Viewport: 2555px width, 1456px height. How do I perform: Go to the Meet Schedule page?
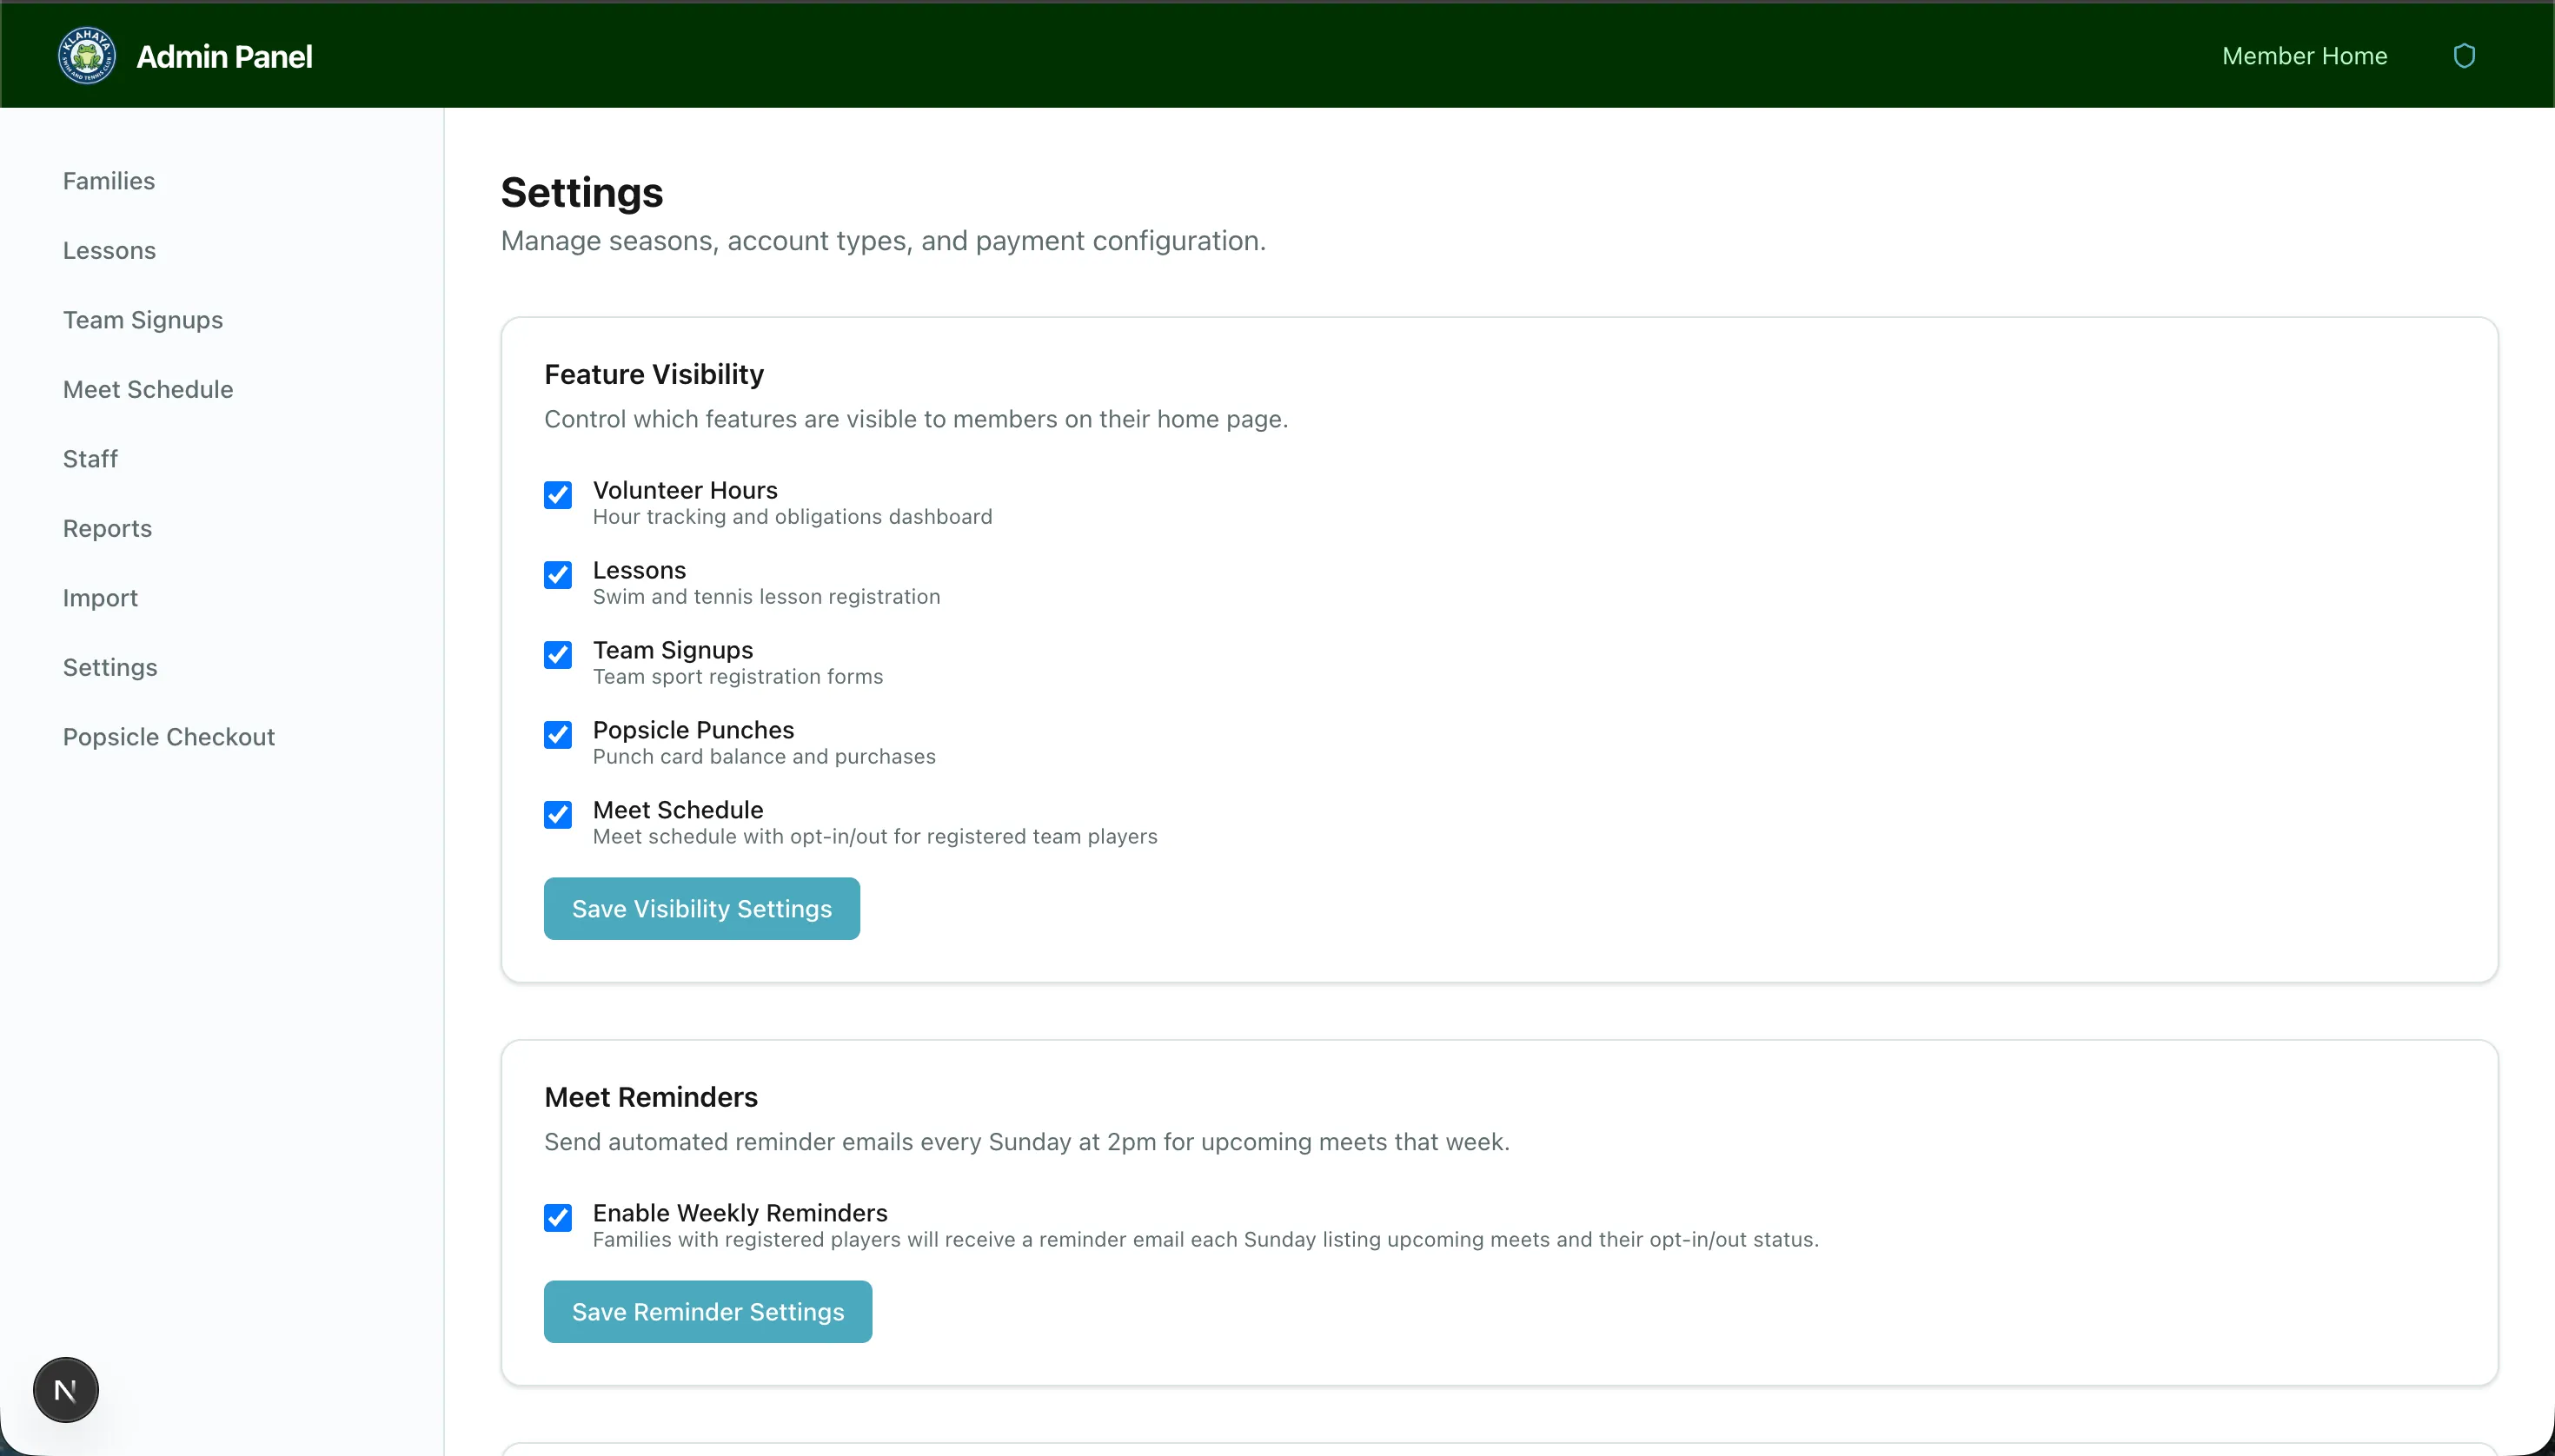[x=147, y=389]
